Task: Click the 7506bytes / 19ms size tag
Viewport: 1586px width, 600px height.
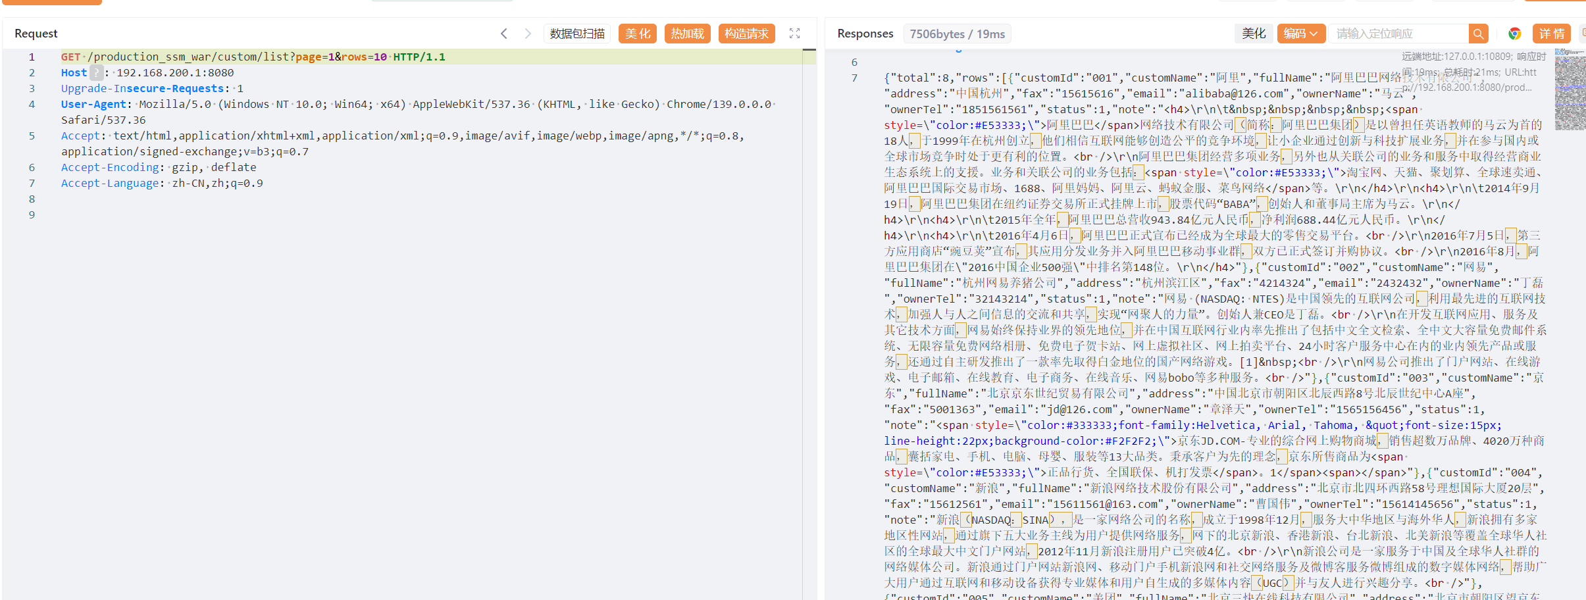Action: pos(957,34)
